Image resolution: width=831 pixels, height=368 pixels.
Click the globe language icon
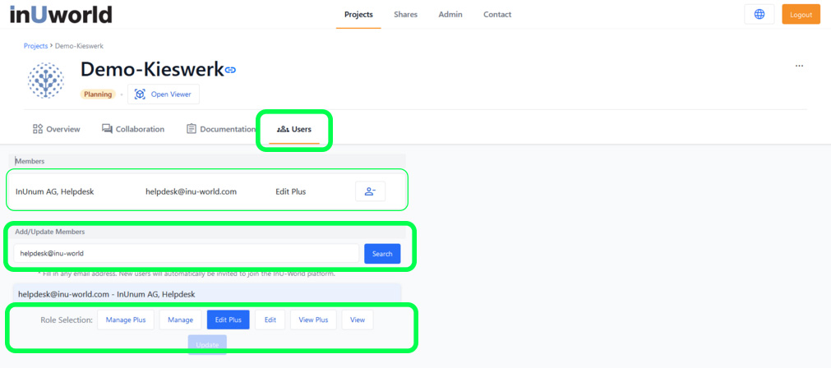point(759,14)
